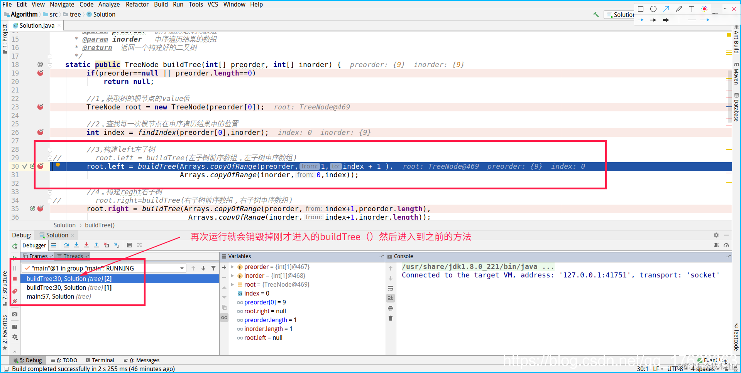This screenshot has width=741, height=373.
Task: Add a new watch with the plus icon
Action: (x=224, y=267)
